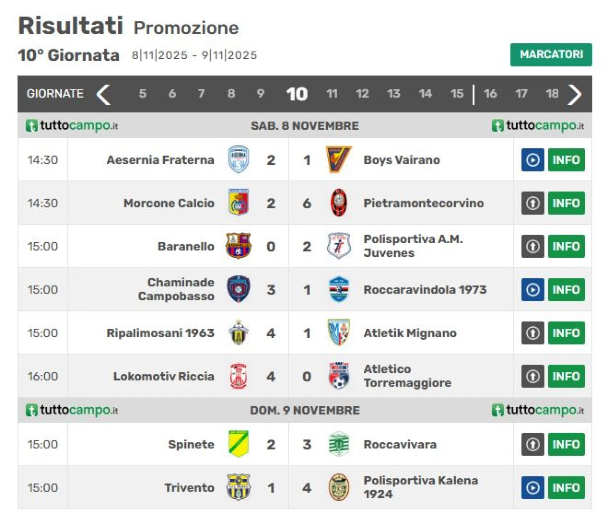Screen dimensions: 608x513
Task: Click the Polisportiva Kalena 1924 crest
Action: click(339, 487)
